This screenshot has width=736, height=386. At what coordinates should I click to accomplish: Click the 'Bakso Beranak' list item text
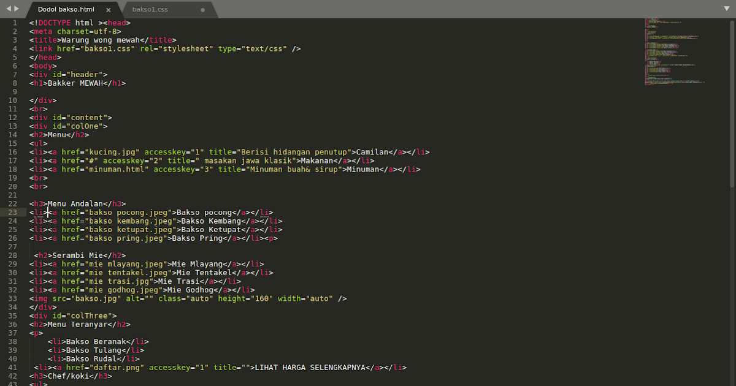pos(95,341)
